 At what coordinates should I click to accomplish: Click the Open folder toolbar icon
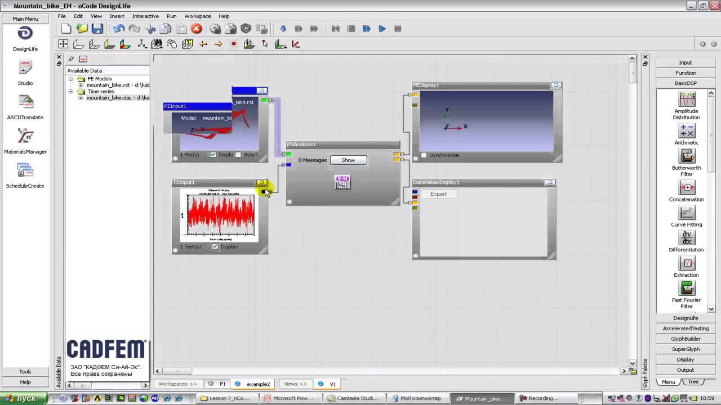[82, 29]
